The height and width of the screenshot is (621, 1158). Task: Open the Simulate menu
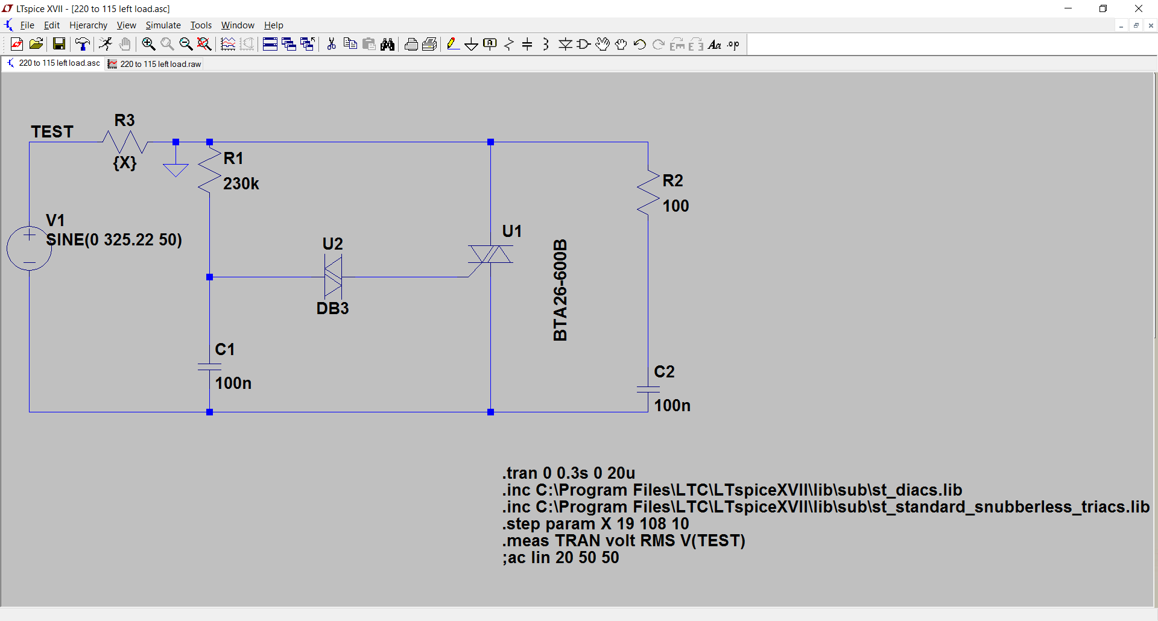click(163, 25)
